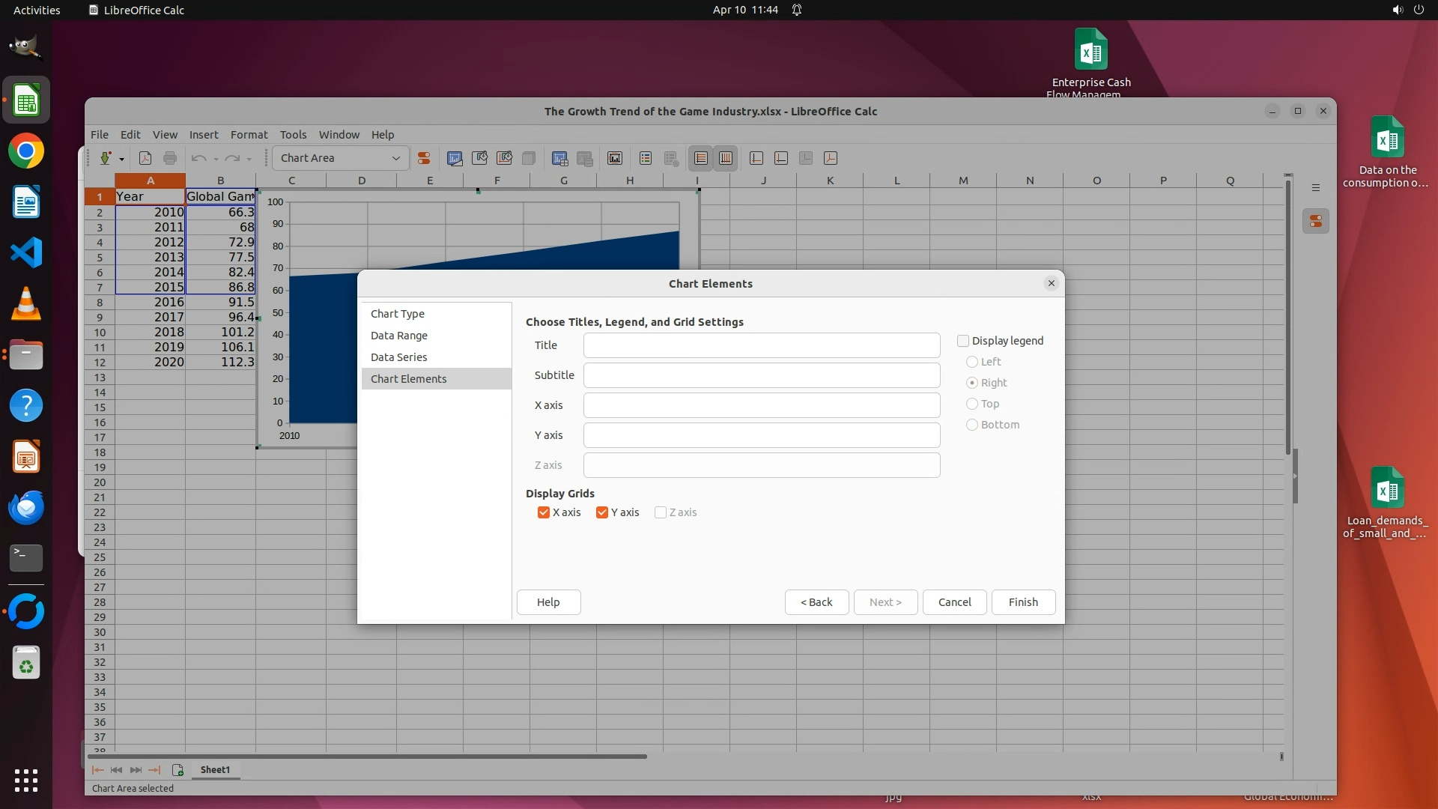Open Data Ranges from chart toolbar
The image size is (1438, 809).
point(559,158)
